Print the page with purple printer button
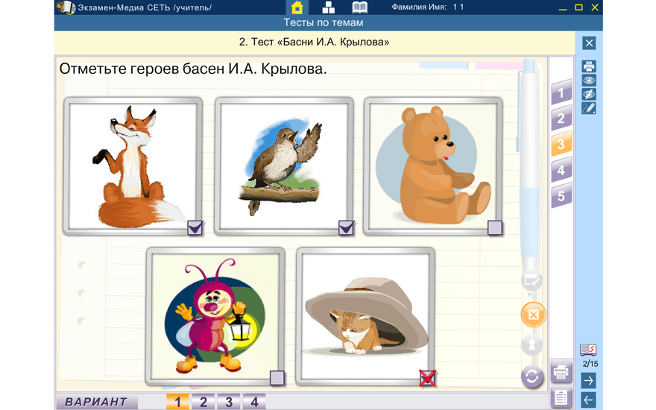This screenshot has width=656, height=410. pyautogui.click(x=561, y=371)
